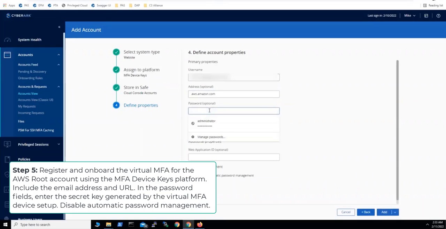Open the Privileged Cloud bookmark
446x229 pixels.
75,5
